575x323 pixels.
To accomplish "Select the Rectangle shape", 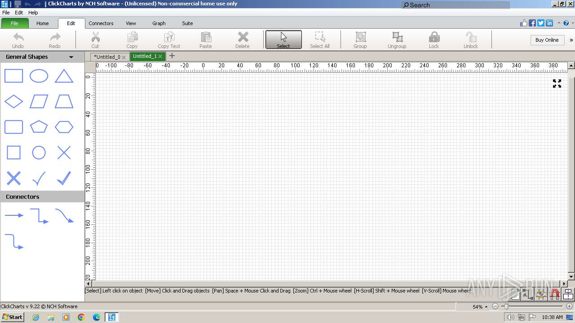I will 13,76.
